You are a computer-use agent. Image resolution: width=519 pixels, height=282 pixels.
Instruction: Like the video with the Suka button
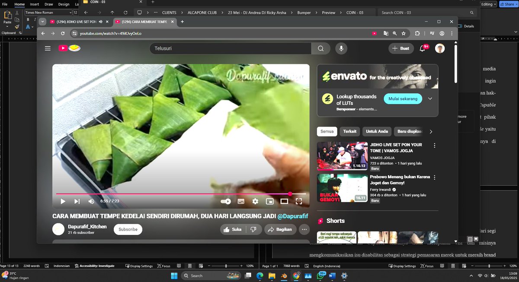click(233, 229)
